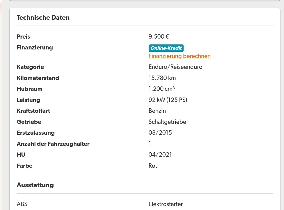This screenshot has height=210, width=284.
Task: Click the "Finanzierung" row label
Action: (x=35, y=47)
